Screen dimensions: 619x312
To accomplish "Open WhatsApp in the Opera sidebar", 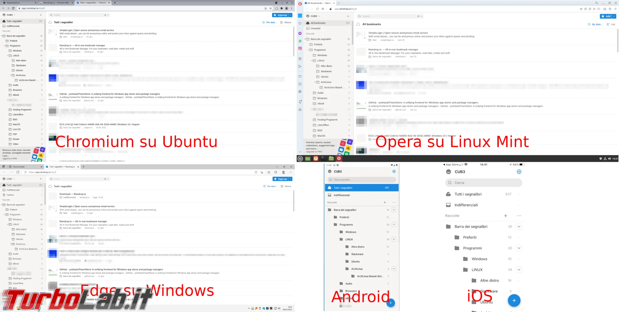I will pyautogui.click(x=300, y=41).
